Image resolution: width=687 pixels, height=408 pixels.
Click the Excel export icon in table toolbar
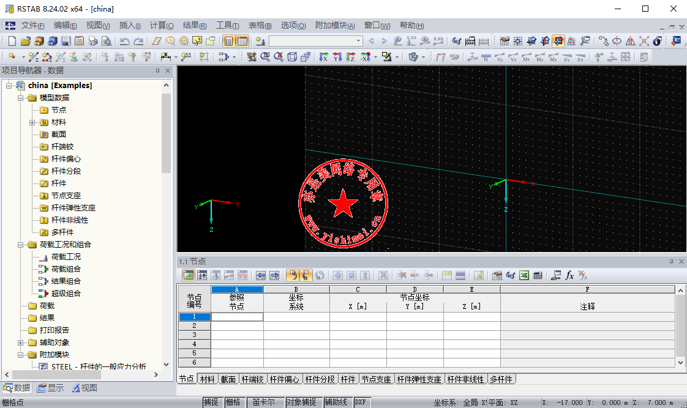click(524, 275)
